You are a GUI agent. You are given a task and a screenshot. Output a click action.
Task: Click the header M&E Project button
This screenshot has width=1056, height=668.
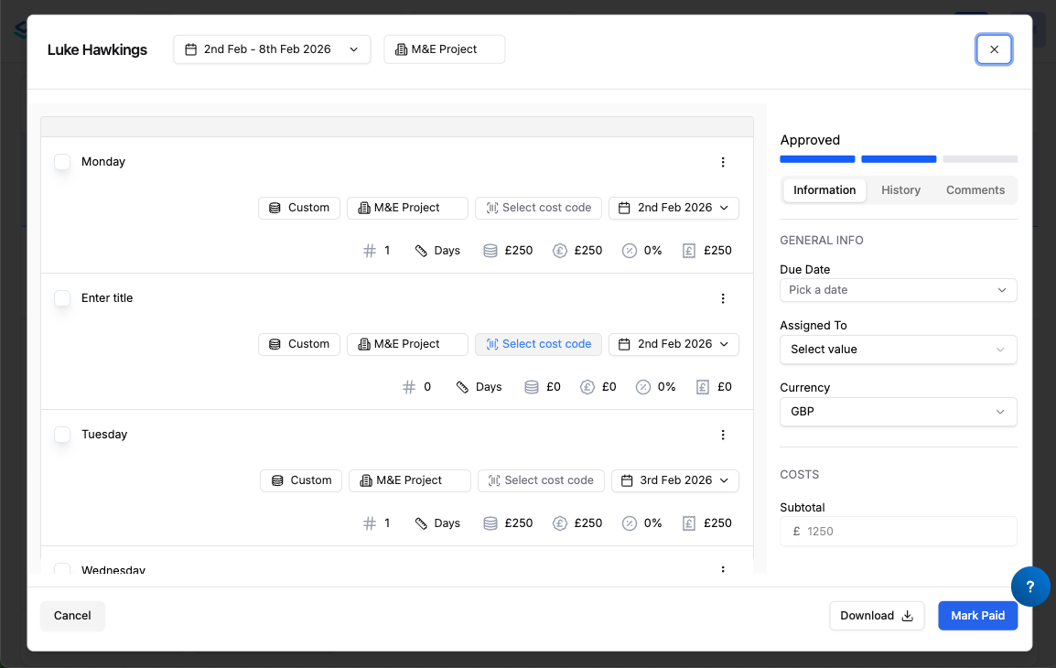[445, 49]
